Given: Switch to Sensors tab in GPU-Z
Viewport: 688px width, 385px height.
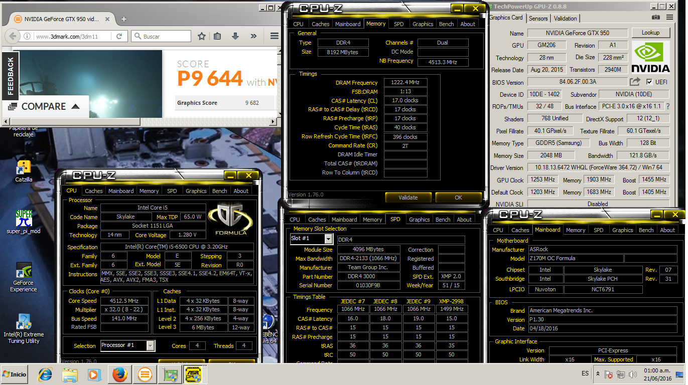Looking at the screenshot, I should coord(538,19).
